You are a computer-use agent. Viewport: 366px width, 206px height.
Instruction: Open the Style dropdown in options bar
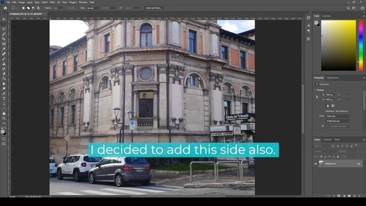coord(93,8)
